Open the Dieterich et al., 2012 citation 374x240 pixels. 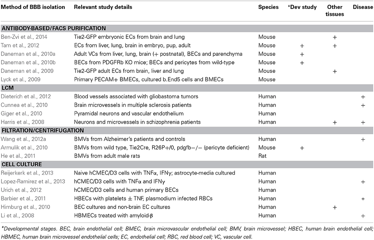(26, 97)
